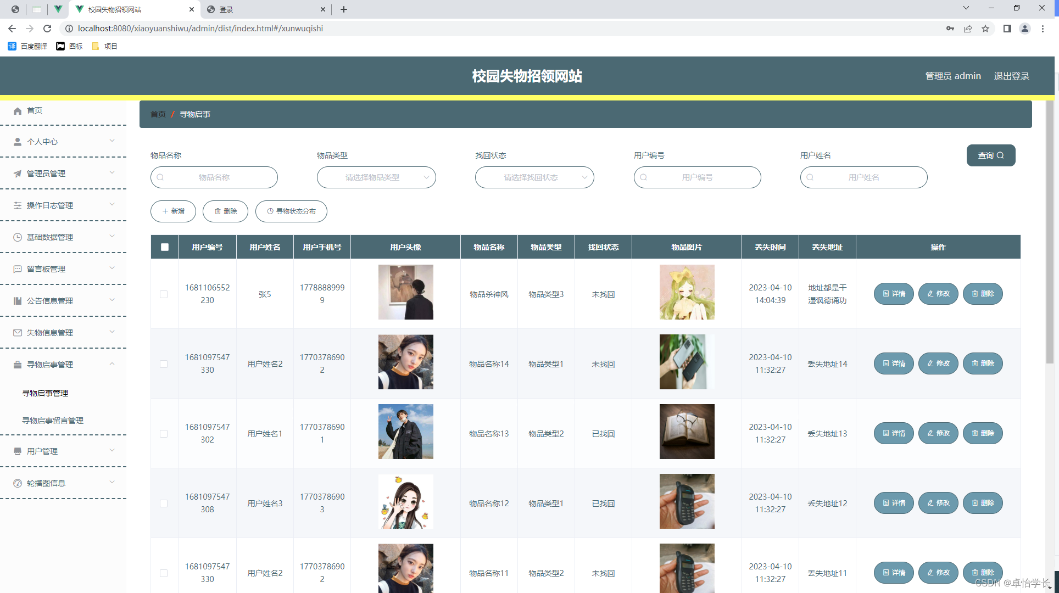Open the 找回状态 dropdown filter
1059x593 pixels.
tap(534, 177)
